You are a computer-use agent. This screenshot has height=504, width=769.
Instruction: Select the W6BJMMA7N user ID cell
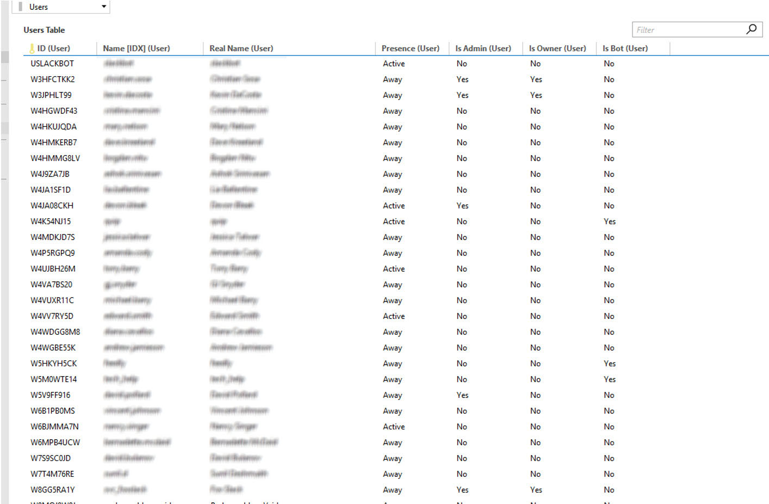(54, 427)
